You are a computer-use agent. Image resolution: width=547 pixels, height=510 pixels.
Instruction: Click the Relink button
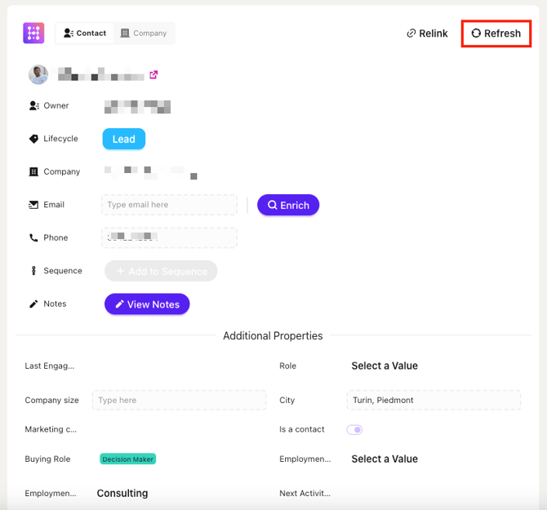point(427,33)
